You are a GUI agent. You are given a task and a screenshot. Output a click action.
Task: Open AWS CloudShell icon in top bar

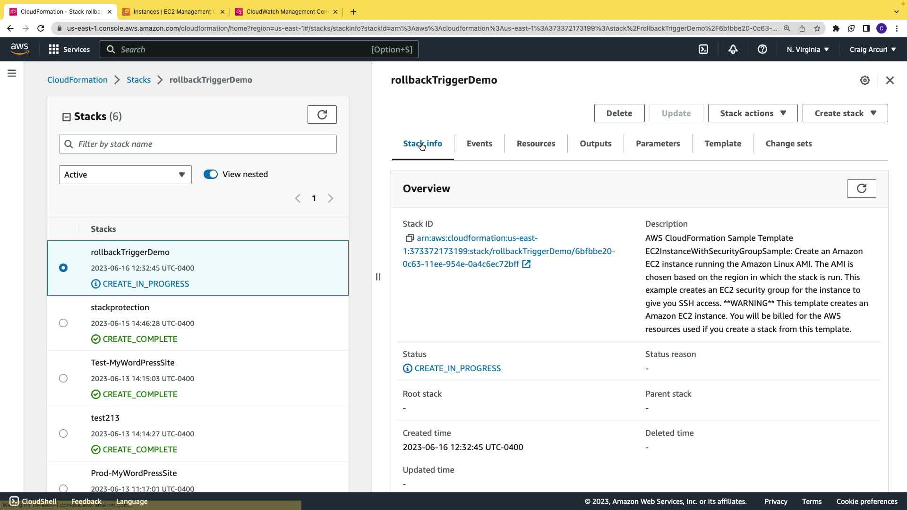(703, 49)
